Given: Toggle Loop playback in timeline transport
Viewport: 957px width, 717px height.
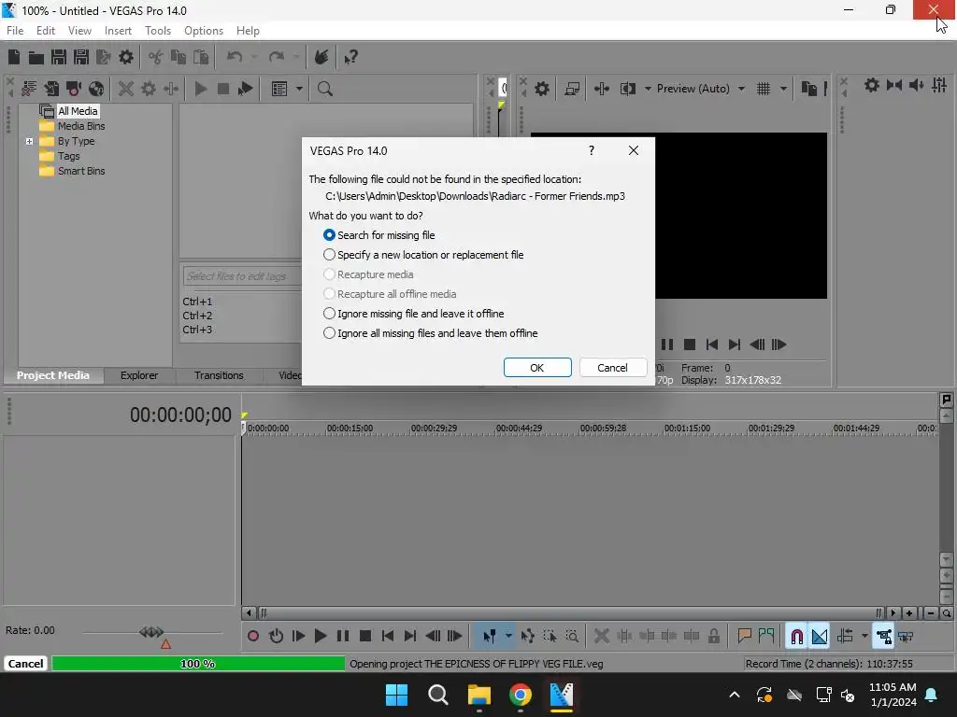Looking at the screenshot, I should (x=276, y=637).
